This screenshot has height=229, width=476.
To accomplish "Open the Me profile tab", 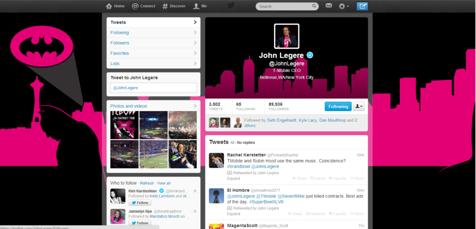I will (200, 6).
